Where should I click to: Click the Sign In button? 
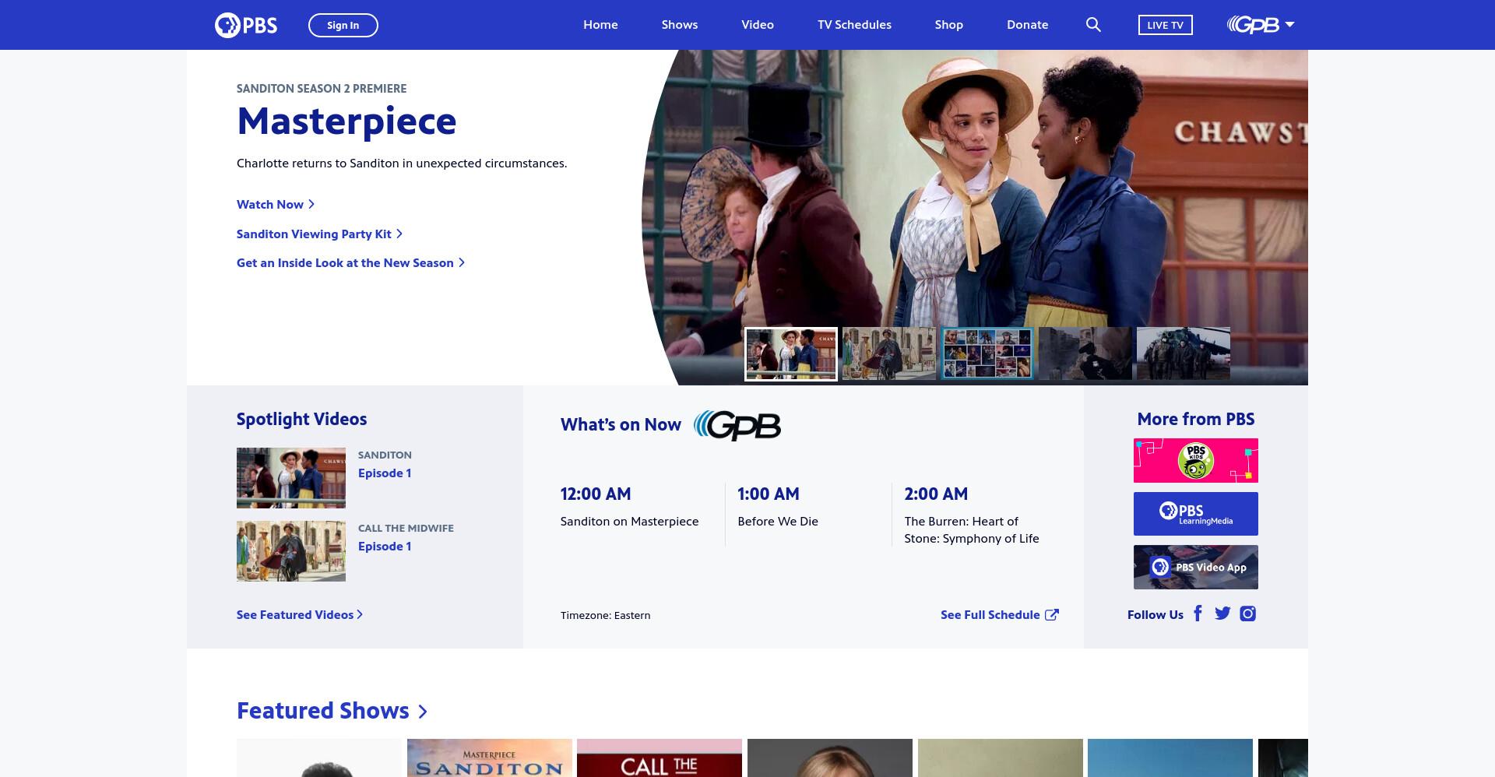[343, 25]
